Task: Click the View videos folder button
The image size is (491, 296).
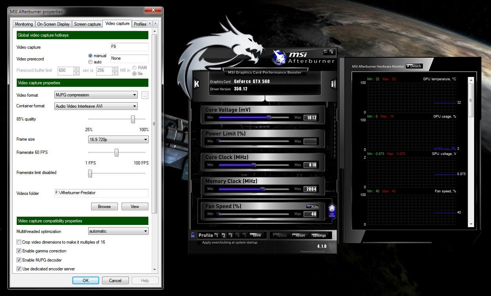Action: 135,207
